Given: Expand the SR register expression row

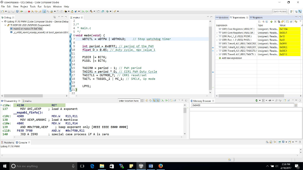Looking at the screenshot, I should coord(217,33).
